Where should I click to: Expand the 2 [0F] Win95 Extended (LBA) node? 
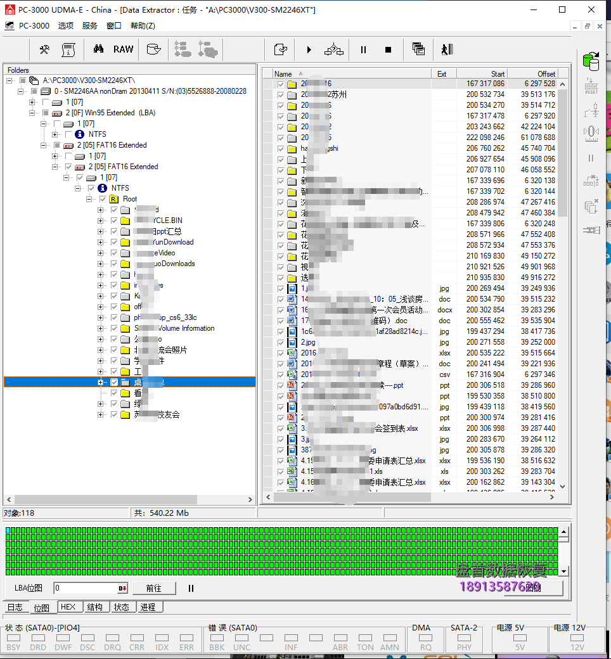(32, 113)
